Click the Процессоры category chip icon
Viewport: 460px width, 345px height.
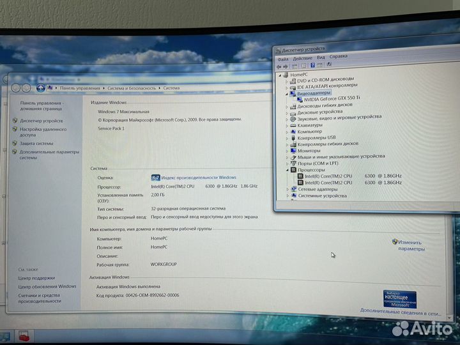tap(293, 170)
